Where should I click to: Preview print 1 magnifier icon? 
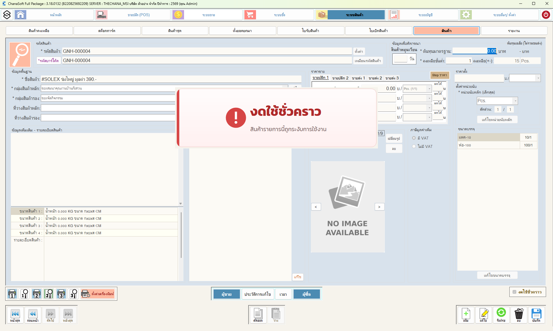tap(25, 294)
